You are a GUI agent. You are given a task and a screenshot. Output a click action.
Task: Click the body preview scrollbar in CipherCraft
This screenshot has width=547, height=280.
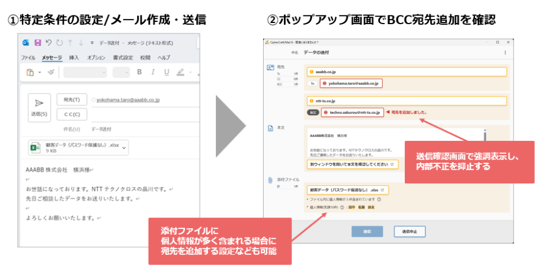pyautogui.click(x=485, y=135)
